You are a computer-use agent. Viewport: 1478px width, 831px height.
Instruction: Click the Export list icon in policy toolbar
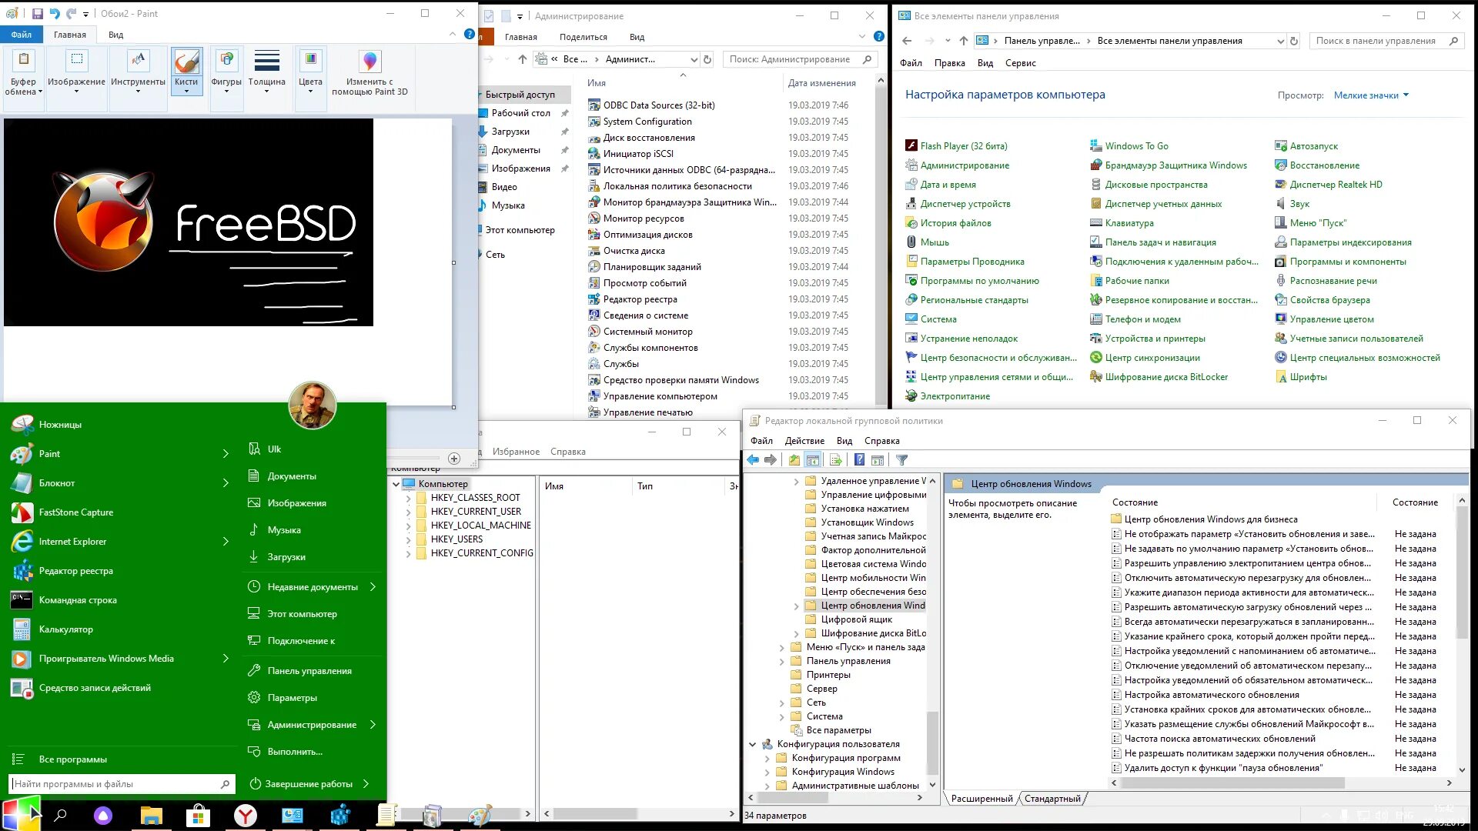coord(835,460)
